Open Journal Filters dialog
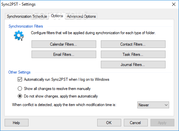179x131 pixels. pyautogui.click(x=133, y=65)
